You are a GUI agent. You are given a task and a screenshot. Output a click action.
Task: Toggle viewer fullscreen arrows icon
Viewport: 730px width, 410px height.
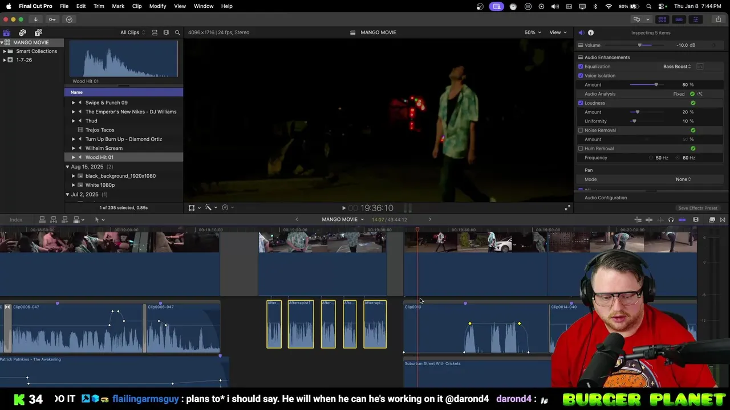pyautogui.click(x=567, y=208)
